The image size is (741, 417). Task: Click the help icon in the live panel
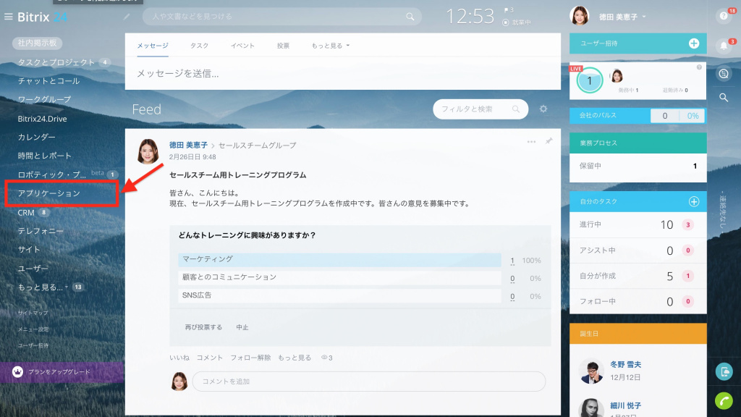pos(699,67)
